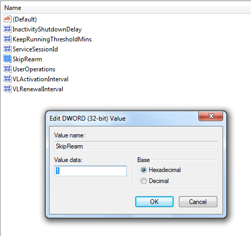Click the ServiceSessionId binary value icon
This screenshot has width=251, height=236.
pos(7,49)
